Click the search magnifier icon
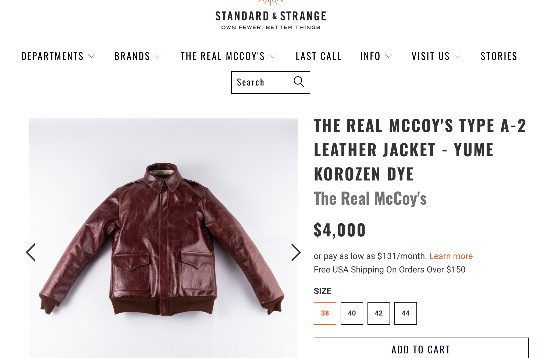This screenshot has width=546, height=358. click(x=299, y=82)
